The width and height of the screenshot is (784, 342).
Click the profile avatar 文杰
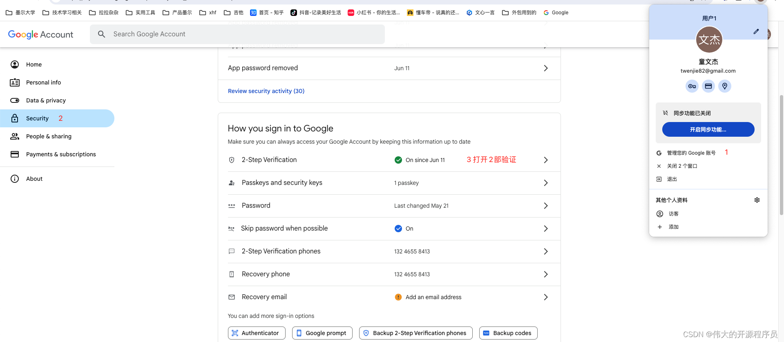click(x=709, y=40)
